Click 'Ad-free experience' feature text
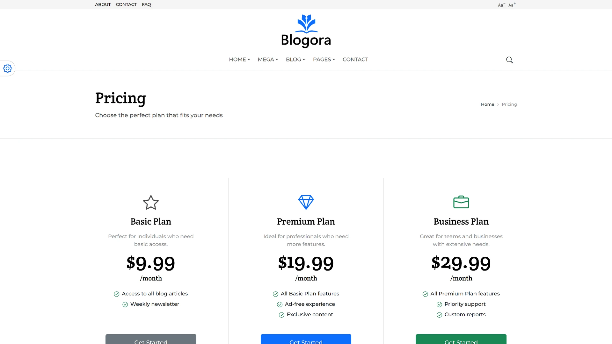612x344 pixels. coord(310,304)
